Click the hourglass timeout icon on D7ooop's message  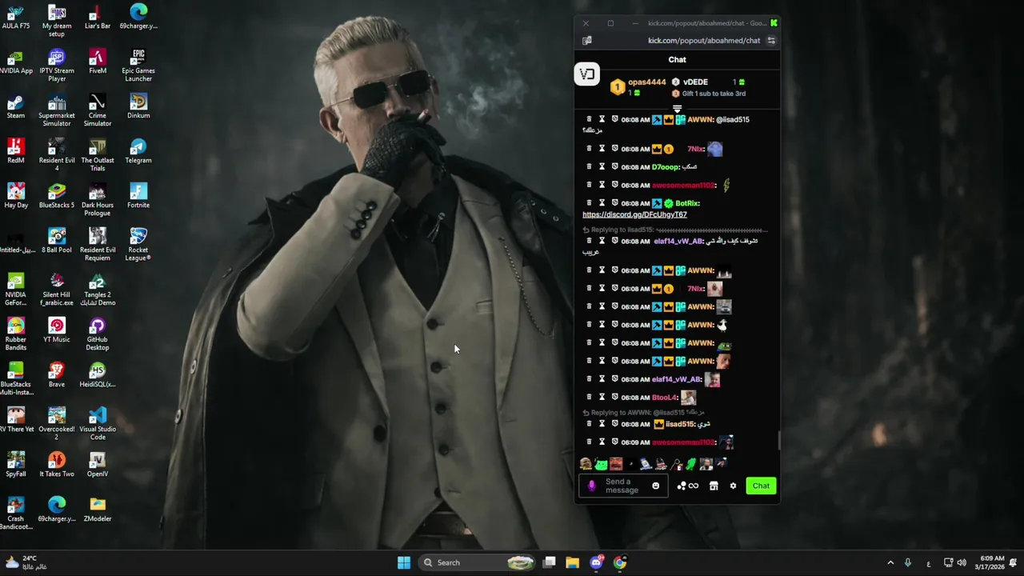pyautogui.click(x=602, y=167)
